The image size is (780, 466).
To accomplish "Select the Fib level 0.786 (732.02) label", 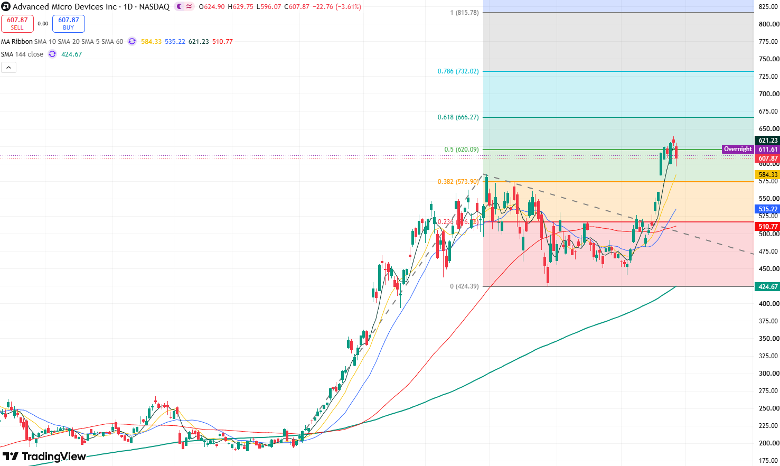I will [458, 71].
